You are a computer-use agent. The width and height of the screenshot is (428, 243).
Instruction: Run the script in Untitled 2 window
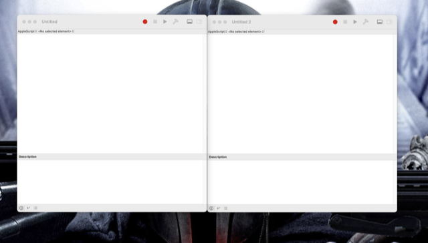355,22
